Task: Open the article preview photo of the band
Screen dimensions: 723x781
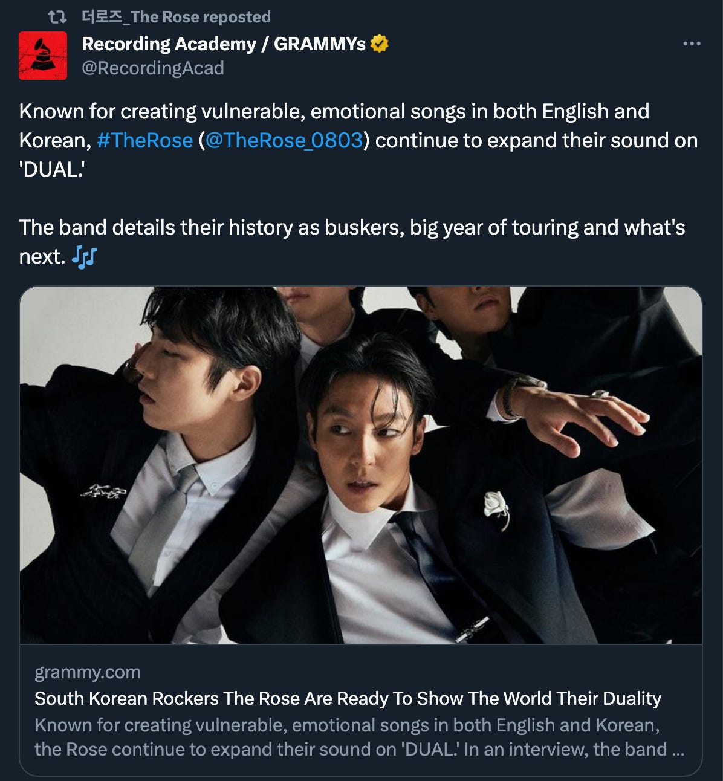Action: (x=361, y=465)
